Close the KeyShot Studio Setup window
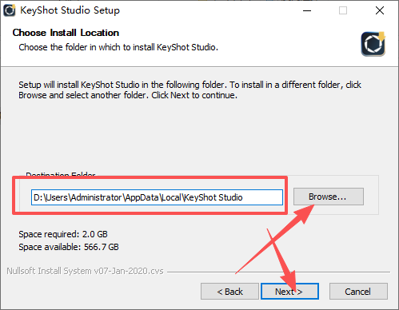The width and height of the screenshot is (399, 310). tap(380, 10)
